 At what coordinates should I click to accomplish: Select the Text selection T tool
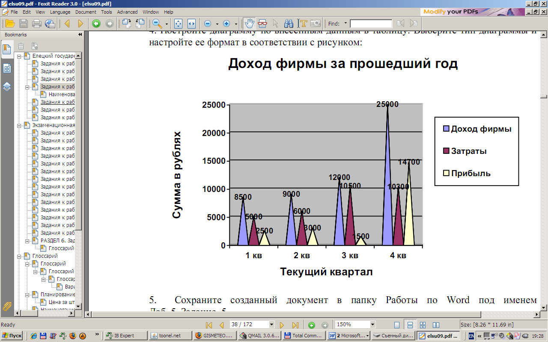[x=303, y=24]
